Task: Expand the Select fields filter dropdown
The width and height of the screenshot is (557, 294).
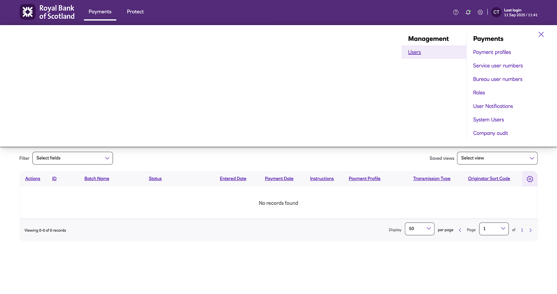Action: (x=73, y=158)
